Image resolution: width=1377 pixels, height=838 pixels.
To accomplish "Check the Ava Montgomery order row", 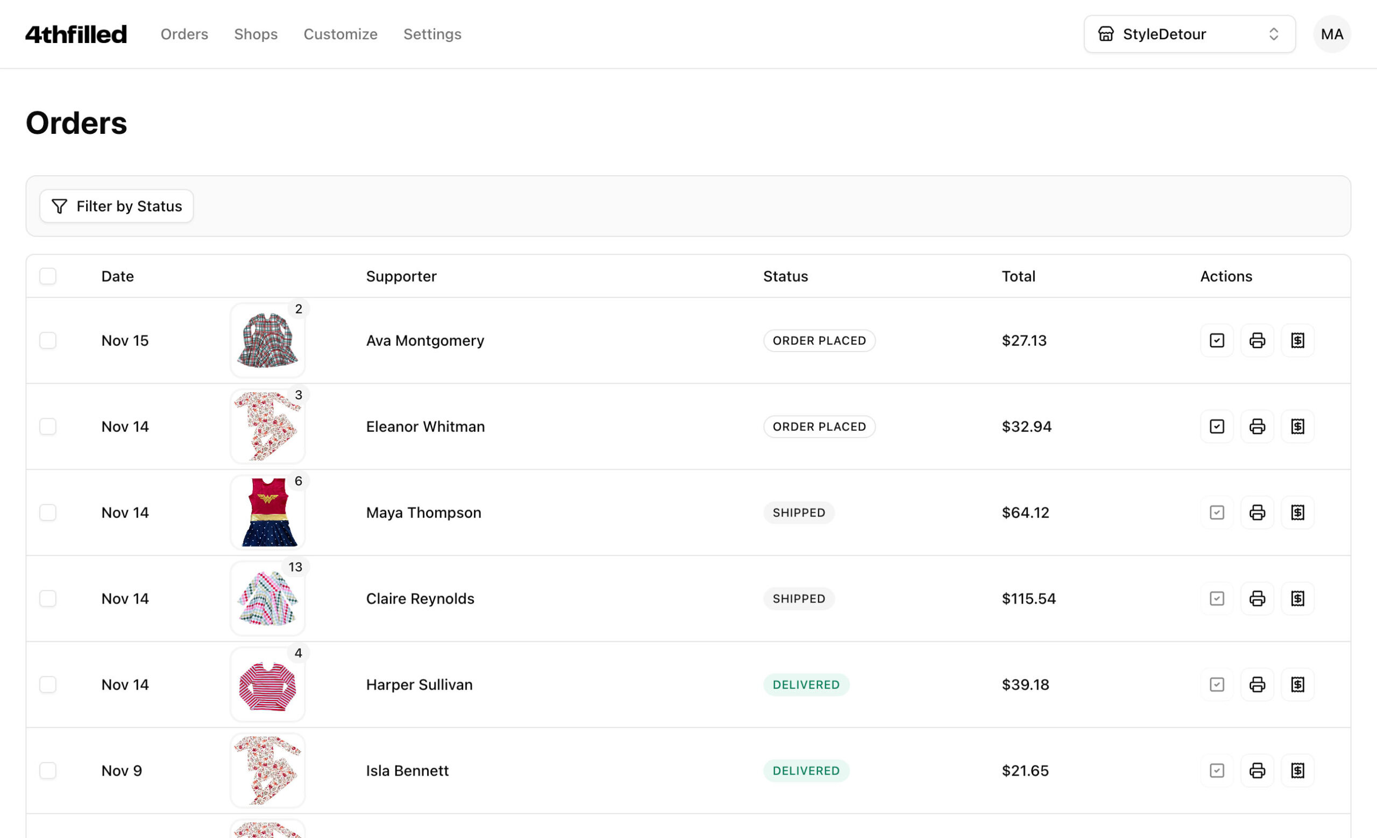I will click(x=48, y=341).
